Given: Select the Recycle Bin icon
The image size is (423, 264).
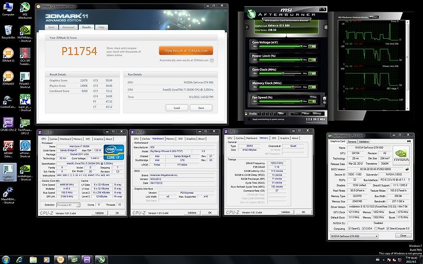Looking at the screenshot, I should [8, 32].
